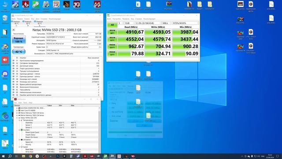Select Составная температура attribute row
The image size is (282, 159).
(56, 63)
